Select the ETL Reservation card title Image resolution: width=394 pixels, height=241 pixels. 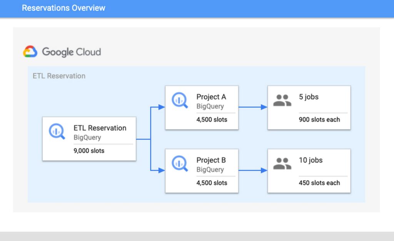coord(100,128)
